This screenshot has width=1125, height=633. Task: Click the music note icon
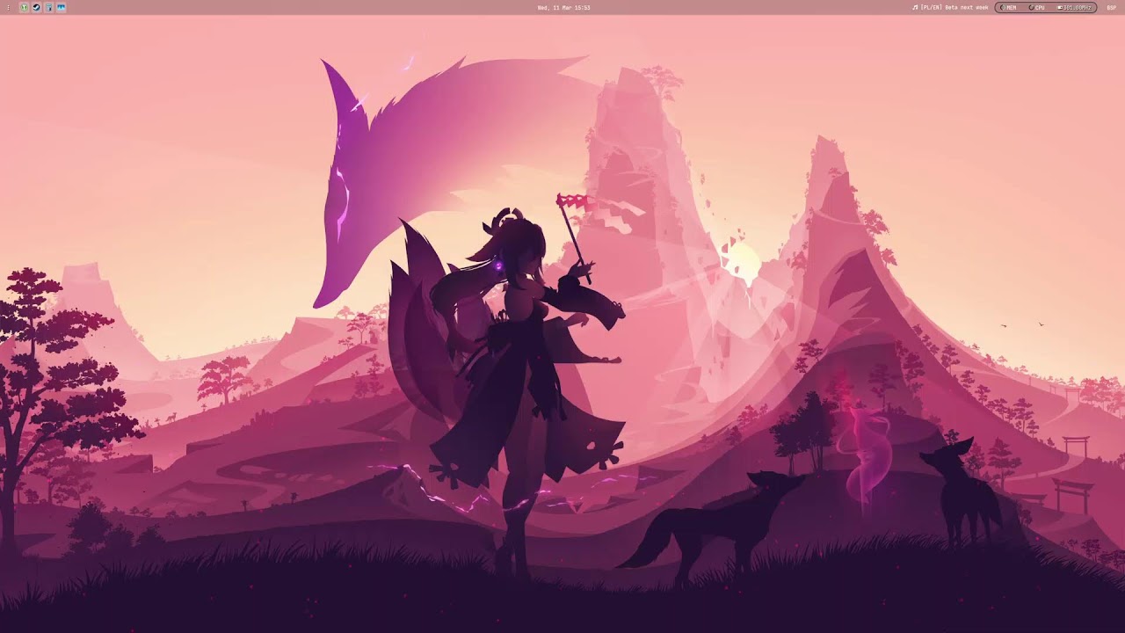pyautogui.click(x=915, y=7)
